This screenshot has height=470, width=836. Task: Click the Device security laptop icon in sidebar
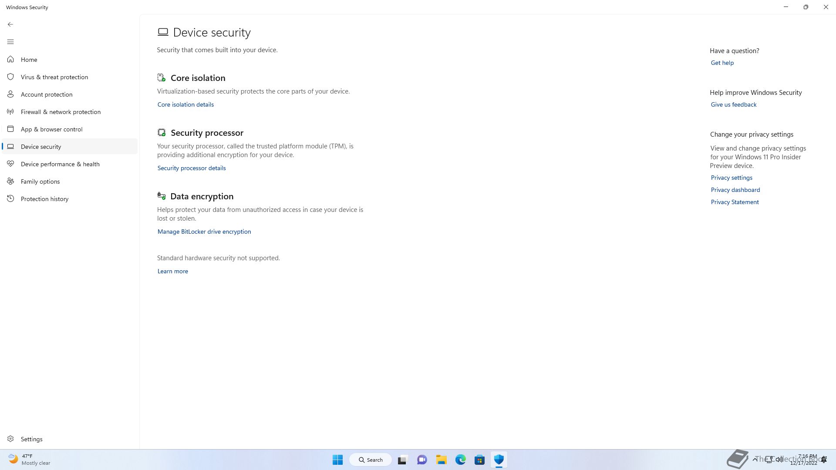coord(10,146)
